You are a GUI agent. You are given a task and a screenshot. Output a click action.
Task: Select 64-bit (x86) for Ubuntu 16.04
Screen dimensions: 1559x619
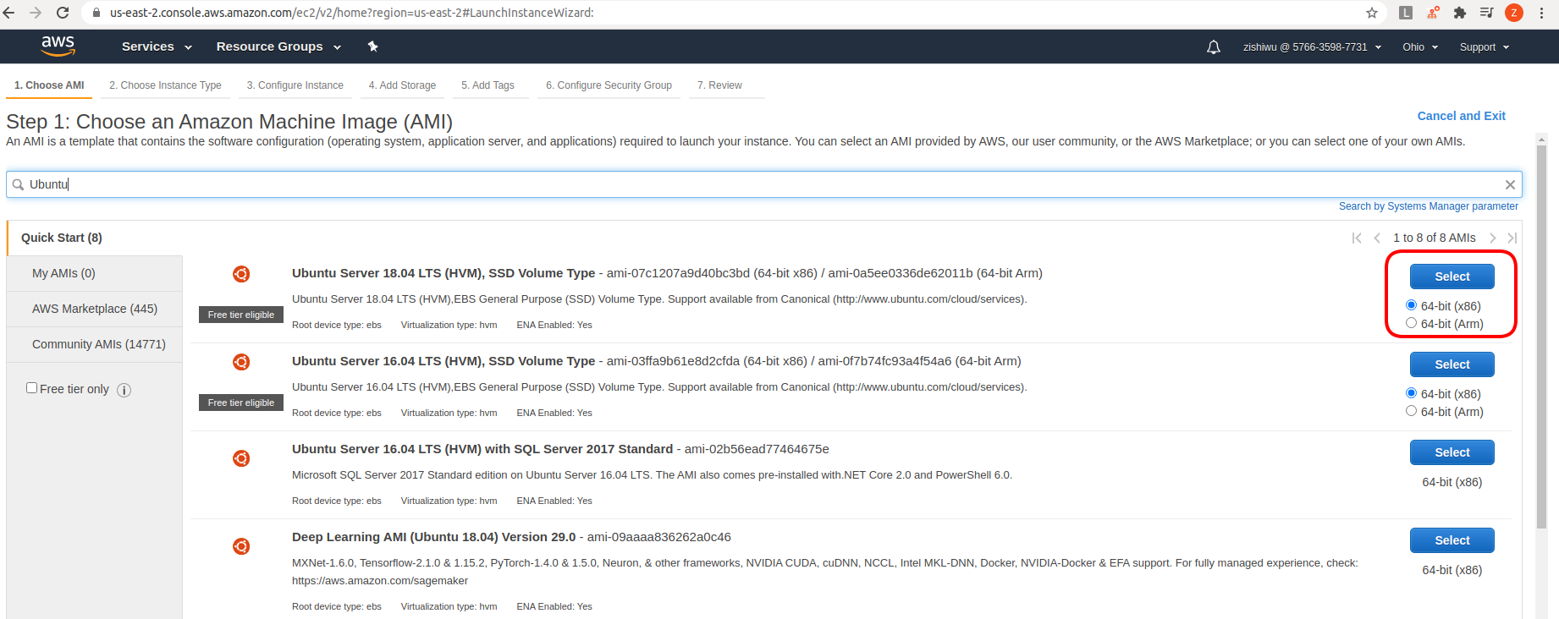[1411, 393]
